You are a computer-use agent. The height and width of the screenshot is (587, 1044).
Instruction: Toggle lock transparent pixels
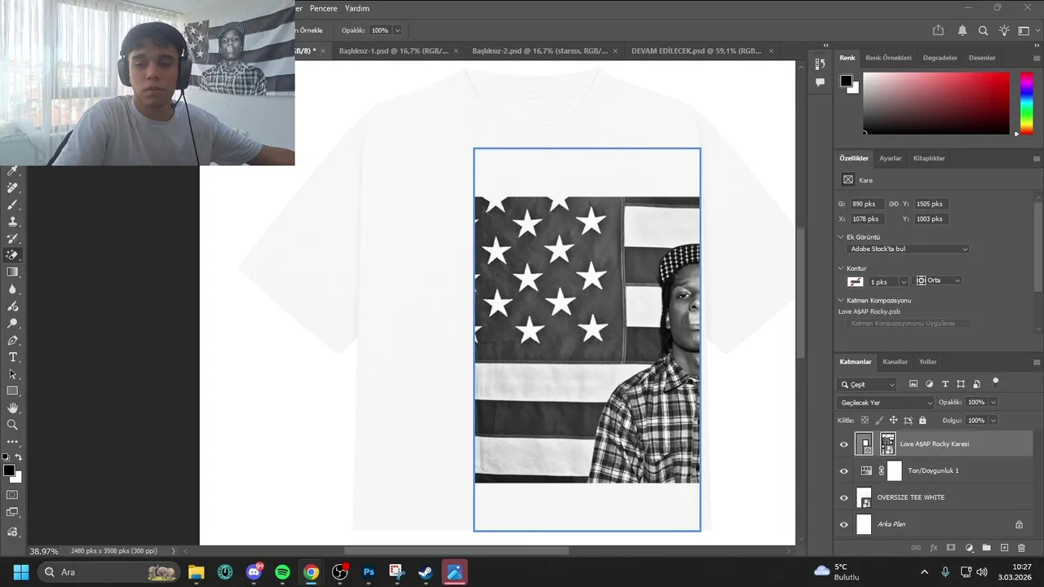pos(865,421)
